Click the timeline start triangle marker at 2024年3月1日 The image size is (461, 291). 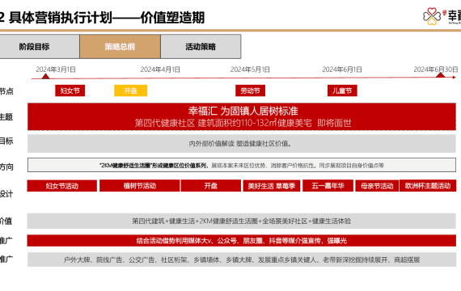click(x=45, y=76)
